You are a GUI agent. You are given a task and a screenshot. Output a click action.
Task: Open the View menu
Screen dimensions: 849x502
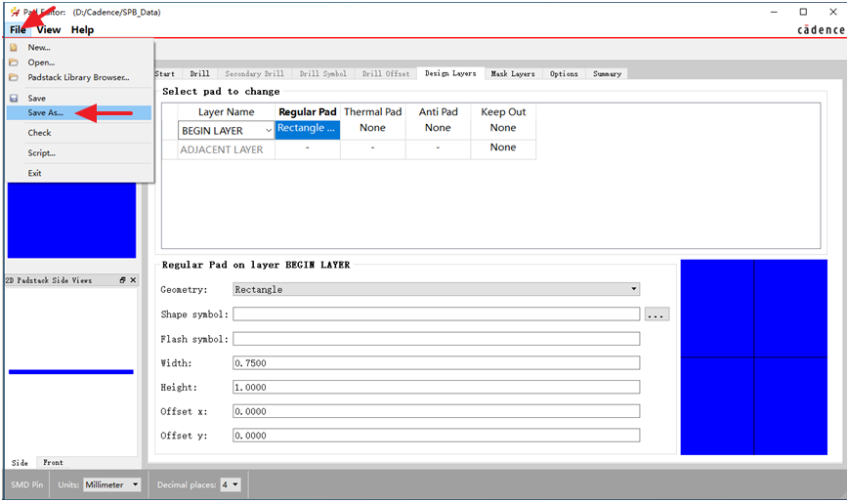coord(49,29)
